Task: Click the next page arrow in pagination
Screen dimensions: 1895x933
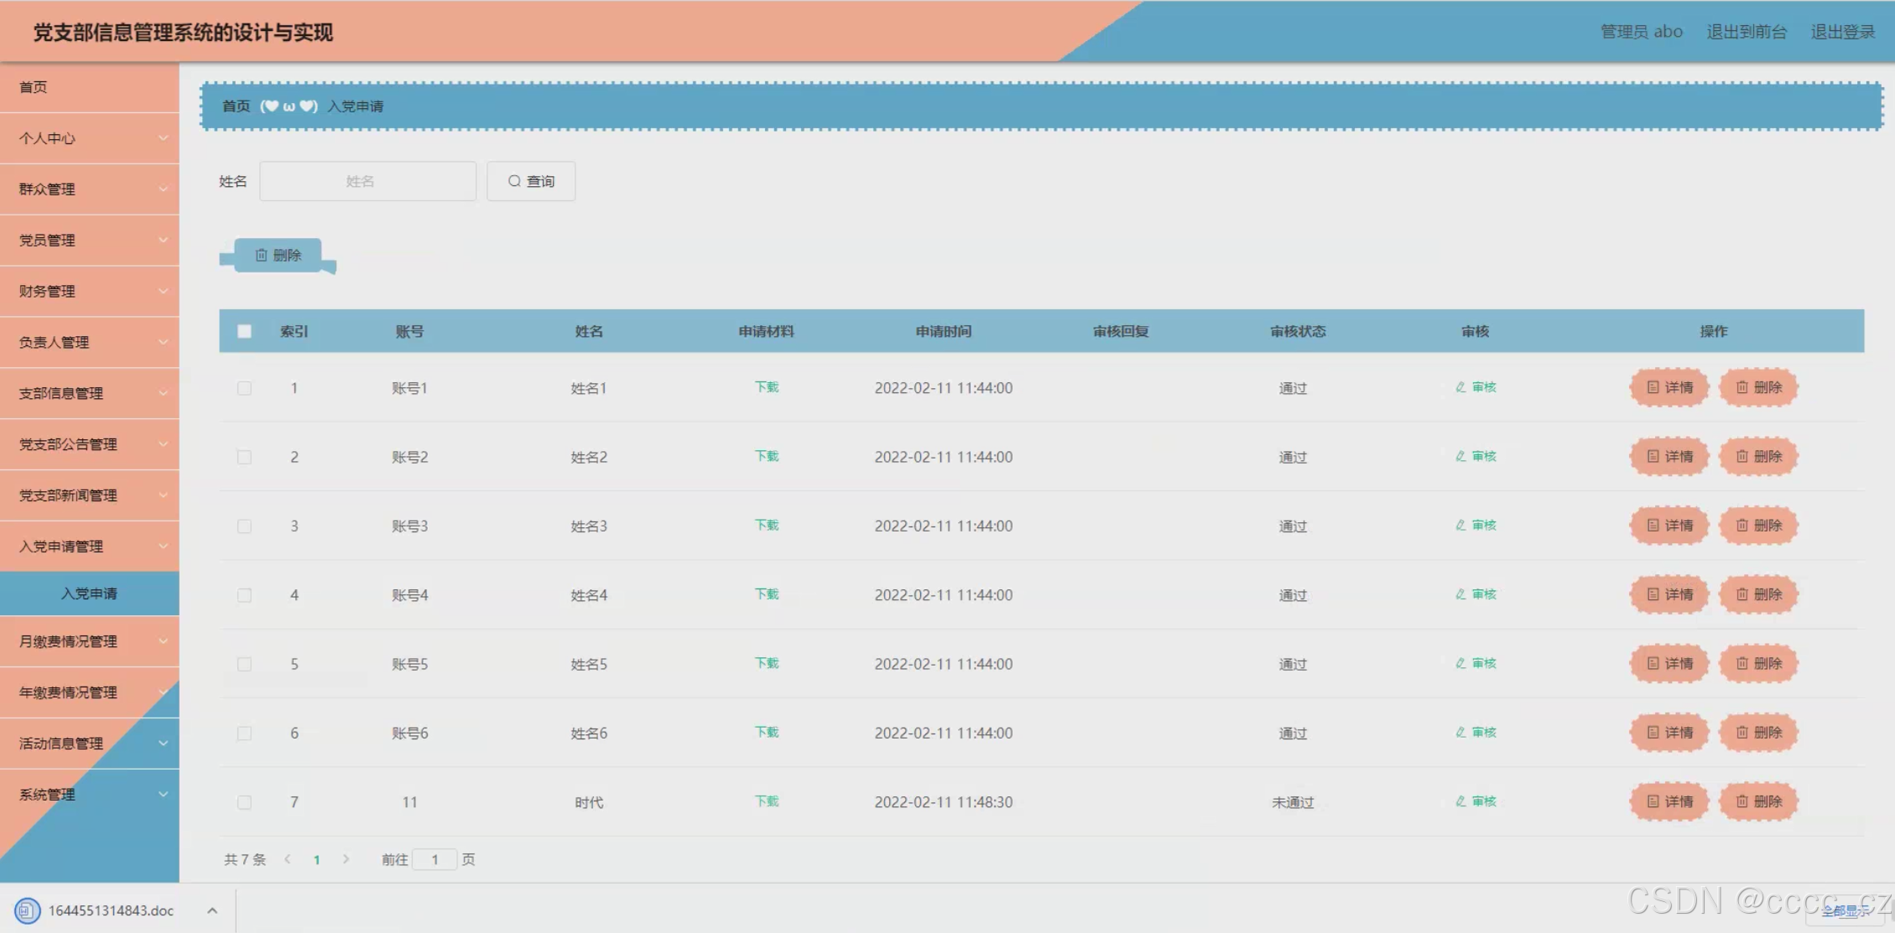Action: point(346,859)
